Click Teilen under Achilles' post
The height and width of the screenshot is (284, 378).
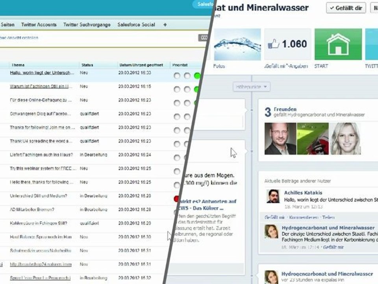click(x=328, y=217)
